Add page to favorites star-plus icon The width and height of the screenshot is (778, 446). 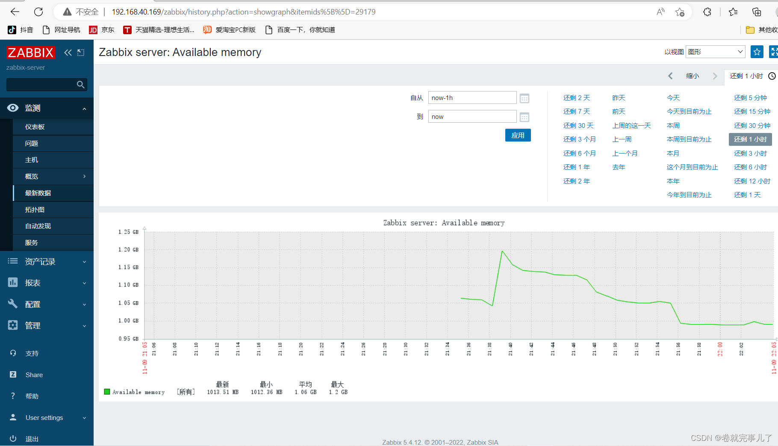click(680, 12)
